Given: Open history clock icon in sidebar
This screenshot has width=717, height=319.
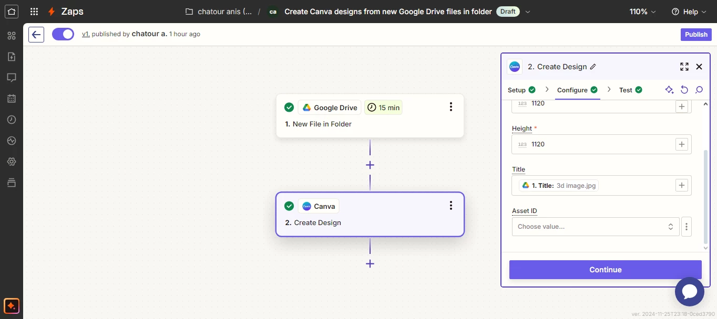Looking at the screenshot, I should [12, 120].
